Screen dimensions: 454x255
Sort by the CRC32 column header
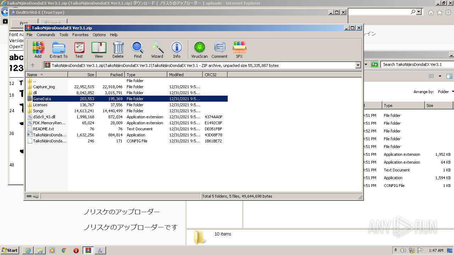pos(215,75)
